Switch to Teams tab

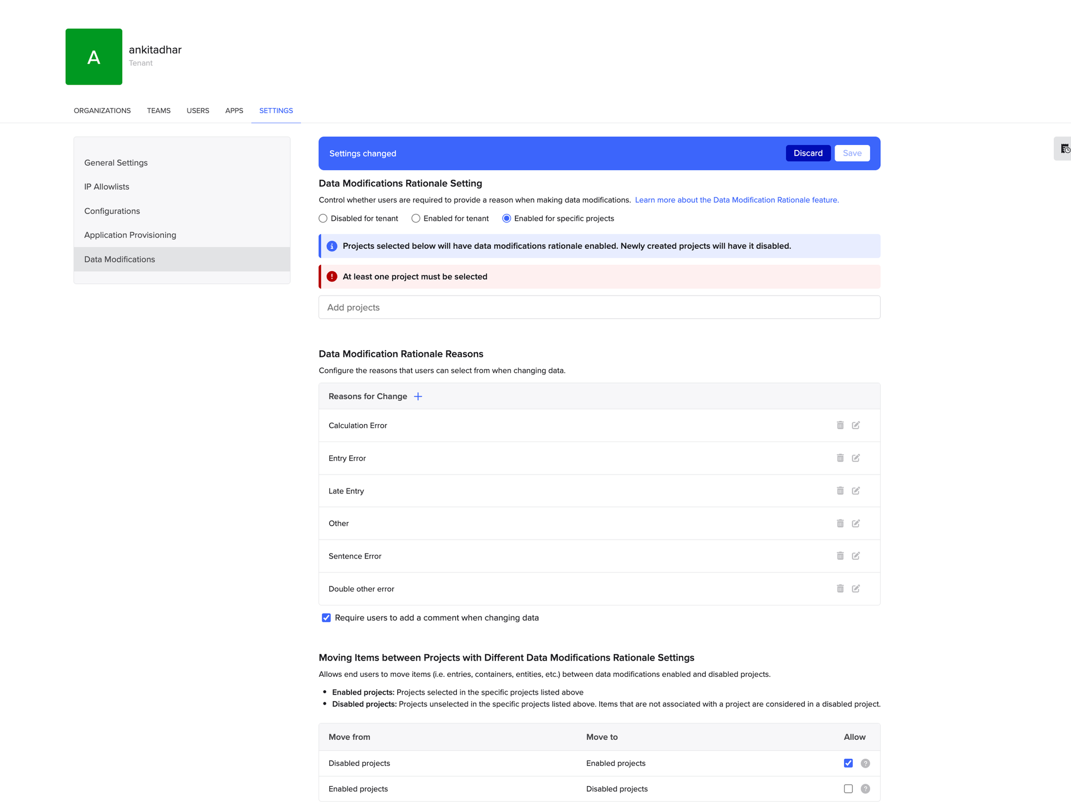pos(159,110)
